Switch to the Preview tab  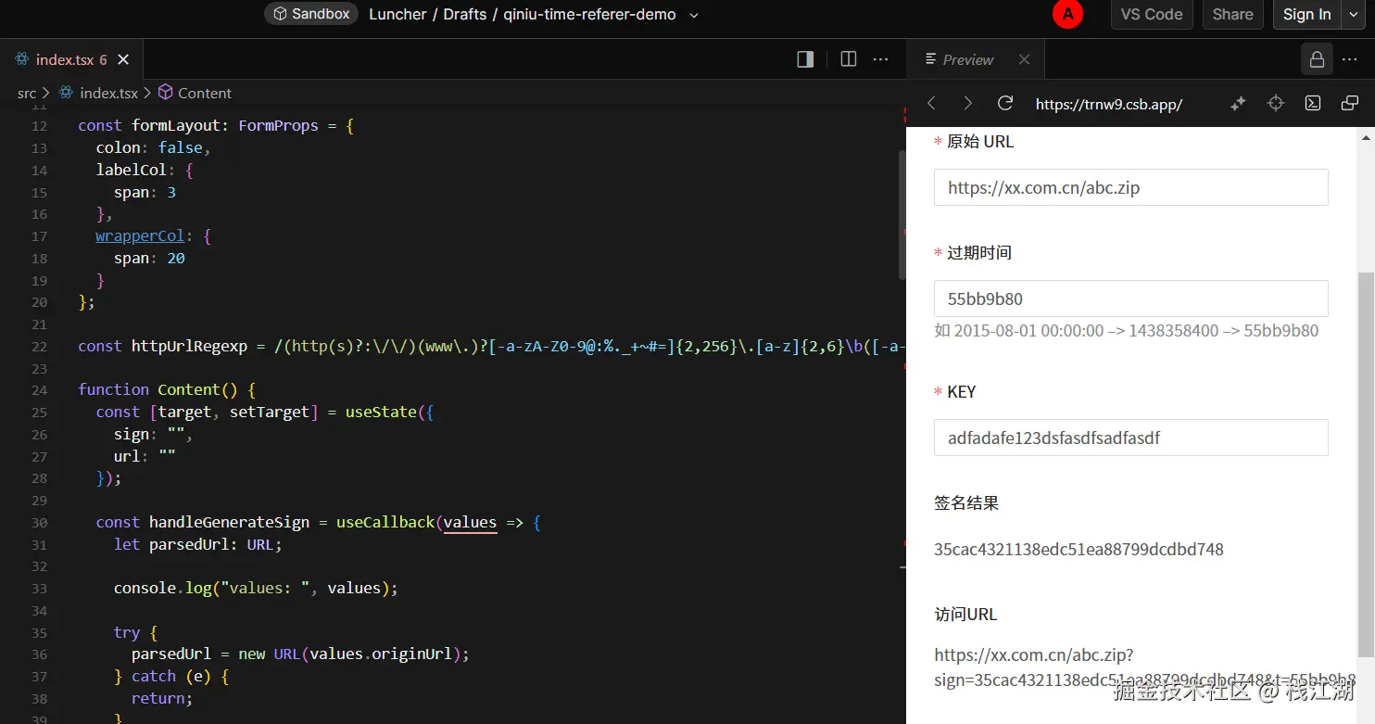click(x=967, y=59)
